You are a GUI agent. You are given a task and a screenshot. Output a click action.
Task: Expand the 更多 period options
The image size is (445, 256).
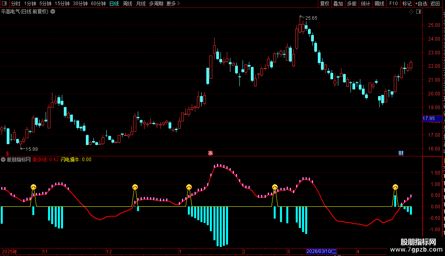tap(173, 4)
